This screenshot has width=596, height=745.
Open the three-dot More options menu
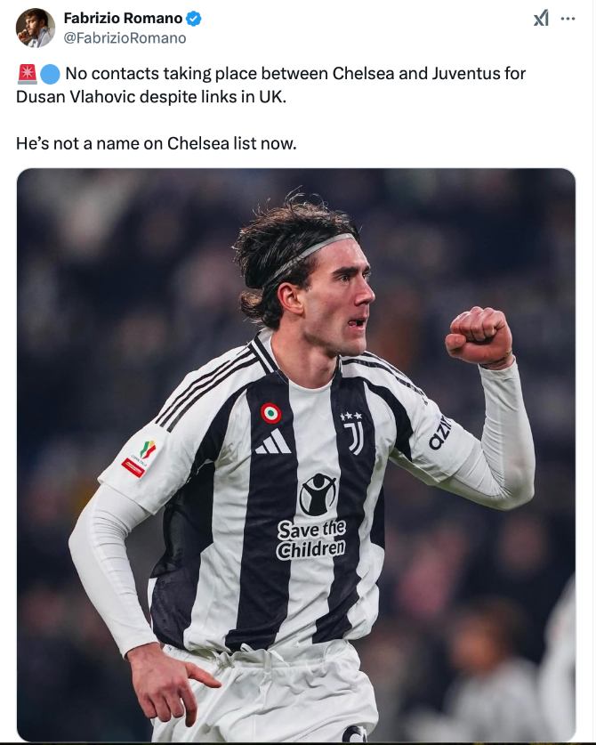(x=568, y=19)
